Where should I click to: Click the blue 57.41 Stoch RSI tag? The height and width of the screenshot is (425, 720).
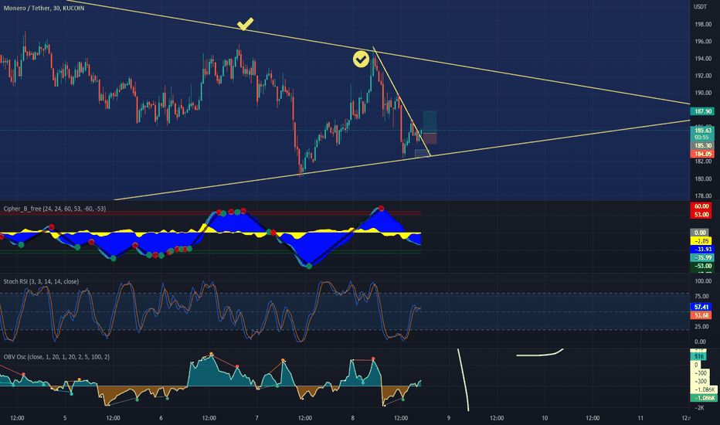[701, 307]
